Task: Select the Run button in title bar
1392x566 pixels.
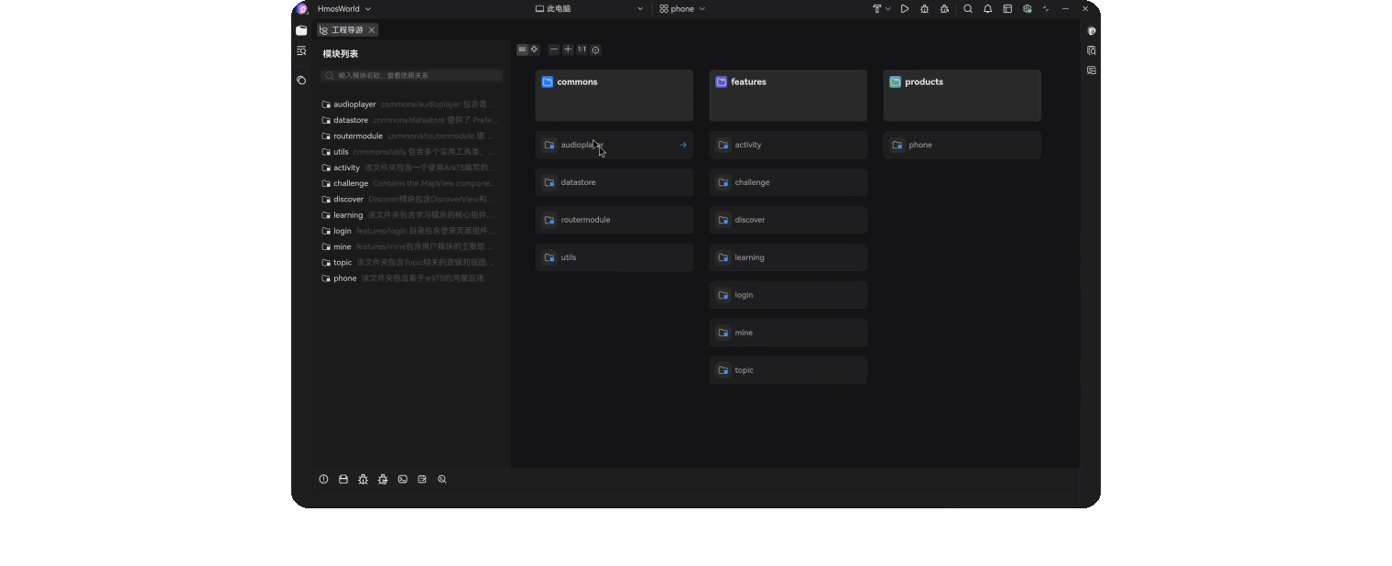Action: click(x=905, y=8)
